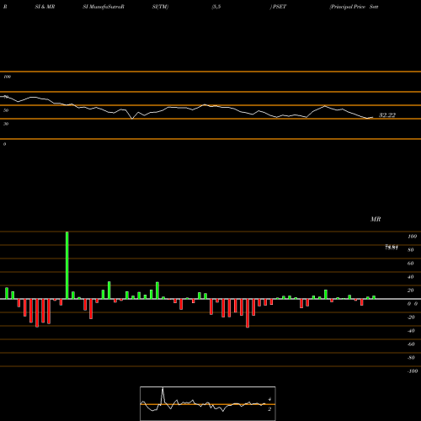The width and height of the screenshot is (421, 421).
Task: Click the '4' label in the mini chart
Action: [x=269, y=399]
